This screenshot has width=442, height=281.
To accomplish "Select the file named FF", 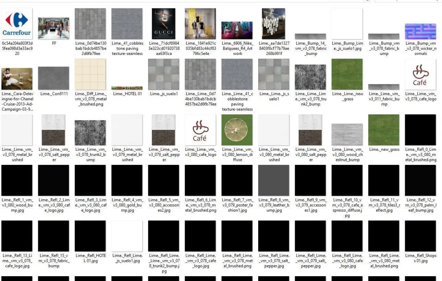I will click(x=54, y=28).
